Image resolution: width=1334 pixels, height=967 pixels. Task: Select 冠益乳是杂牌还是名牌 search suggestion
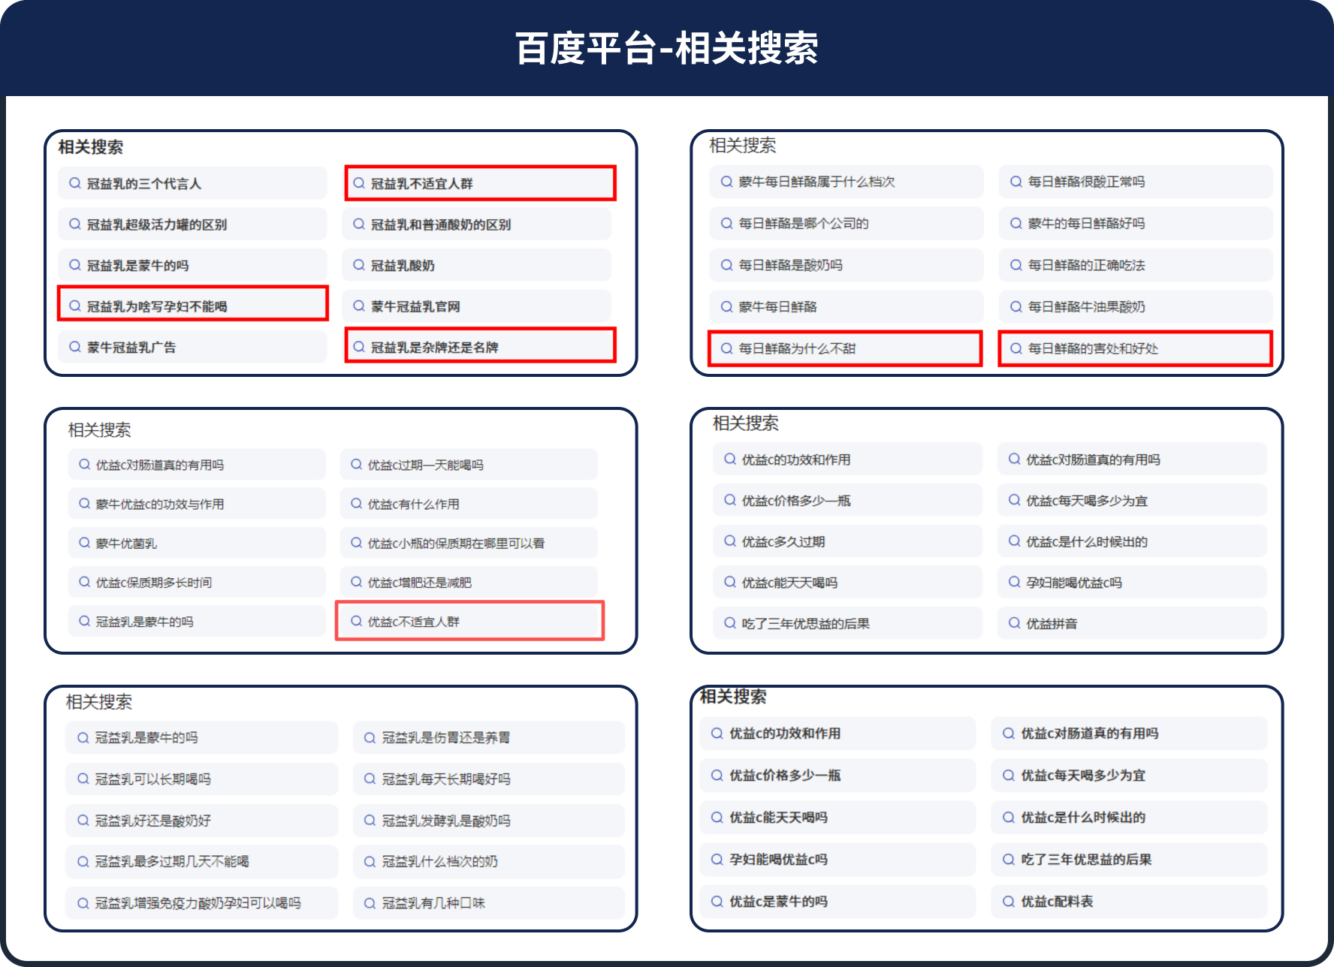(x=481, y=347)
